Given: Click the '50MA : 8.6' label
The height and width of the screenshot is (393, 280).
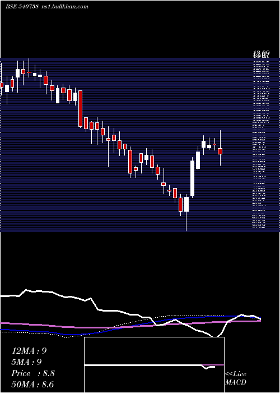Looking at the screenshot, I should click(32, 384).
